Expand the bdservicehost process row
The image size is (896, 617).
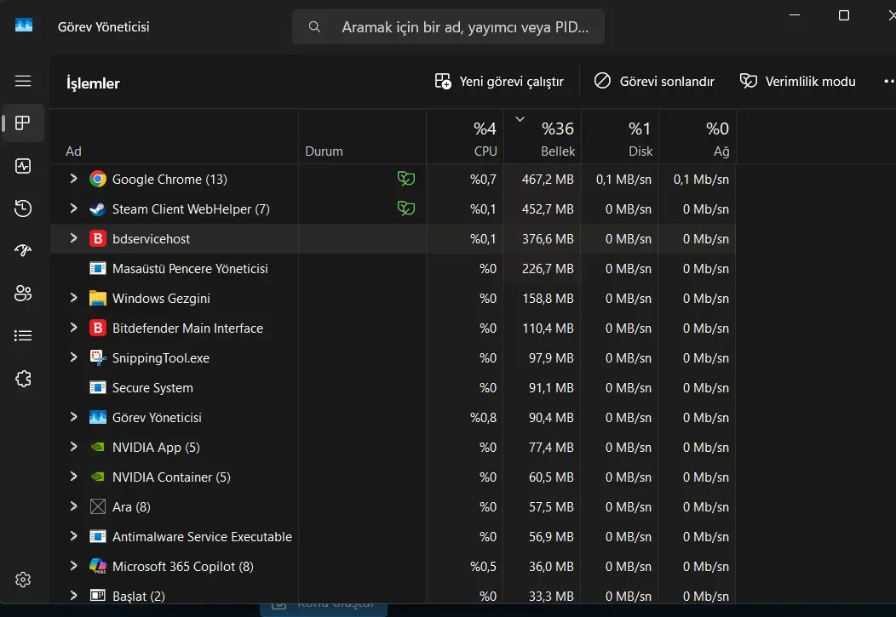73,238
